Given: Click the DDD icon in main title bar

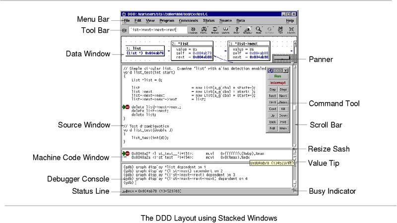Looking at the screenshot, I should click(124, 14).
